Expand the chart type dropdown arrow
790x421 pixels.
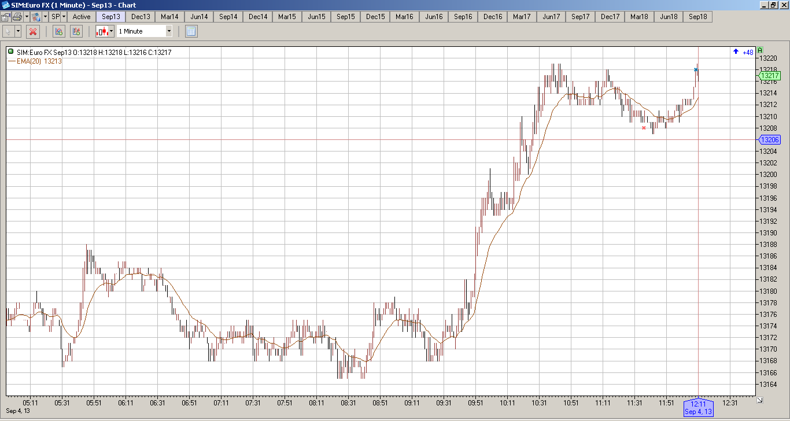111,31
